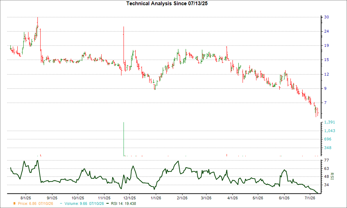The width and height of the screenshot is (347, 208).
Task: Click the volume axis label 696
Action: (x=328, y=139)
